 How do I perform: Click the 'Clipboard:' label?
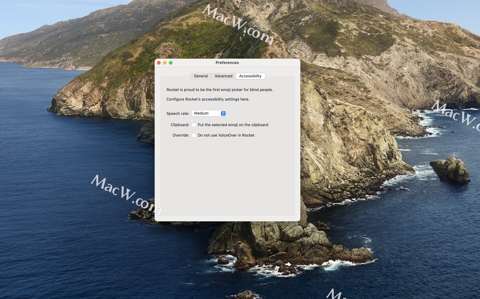click(x=180, y=125)
